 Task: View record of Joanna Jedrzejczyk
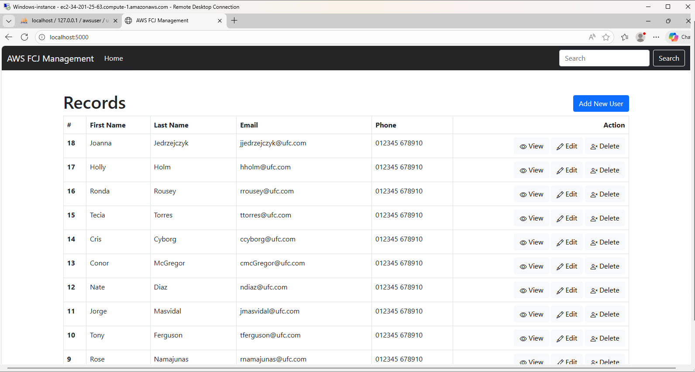531,146
